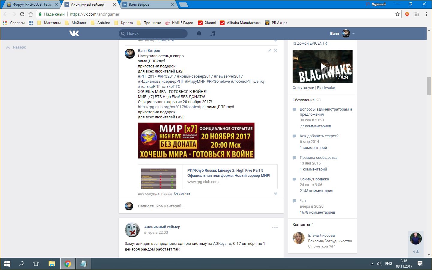Image resolution: width=432 pixels, height=270 pixels.
Task: Close the Форум RPG-CLUB tab
Action: click(x=57, y=4)
